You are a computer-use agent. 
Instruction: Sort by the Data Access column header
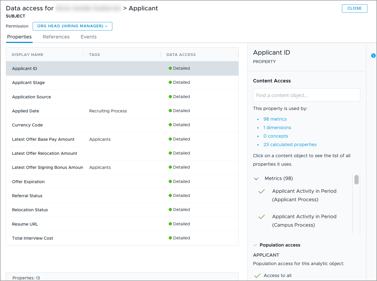coord(181,55)
